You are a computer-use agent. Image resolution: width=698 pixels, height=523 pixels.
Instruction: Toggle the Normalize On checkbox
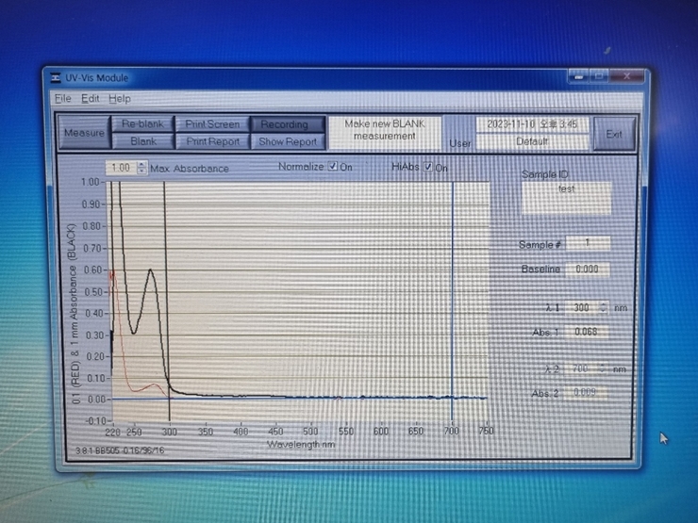(333, 167)
